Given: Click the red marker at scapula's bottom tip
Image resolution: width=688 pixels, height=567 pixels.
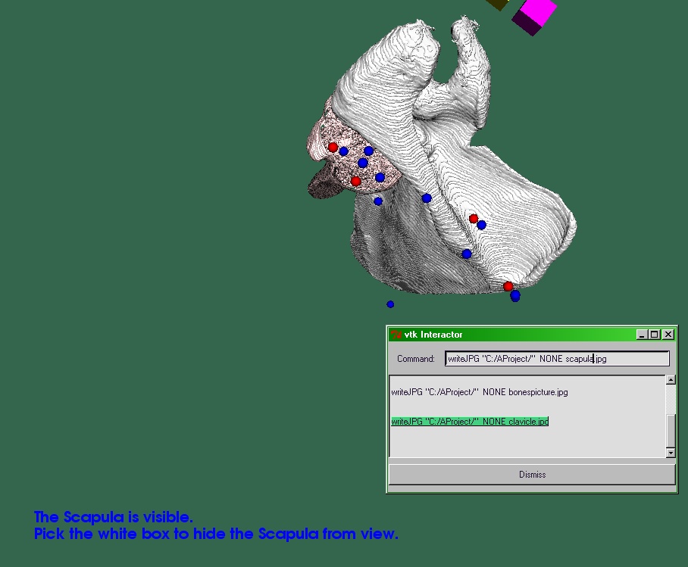Looking at the screenshot, I should [508, 286].
